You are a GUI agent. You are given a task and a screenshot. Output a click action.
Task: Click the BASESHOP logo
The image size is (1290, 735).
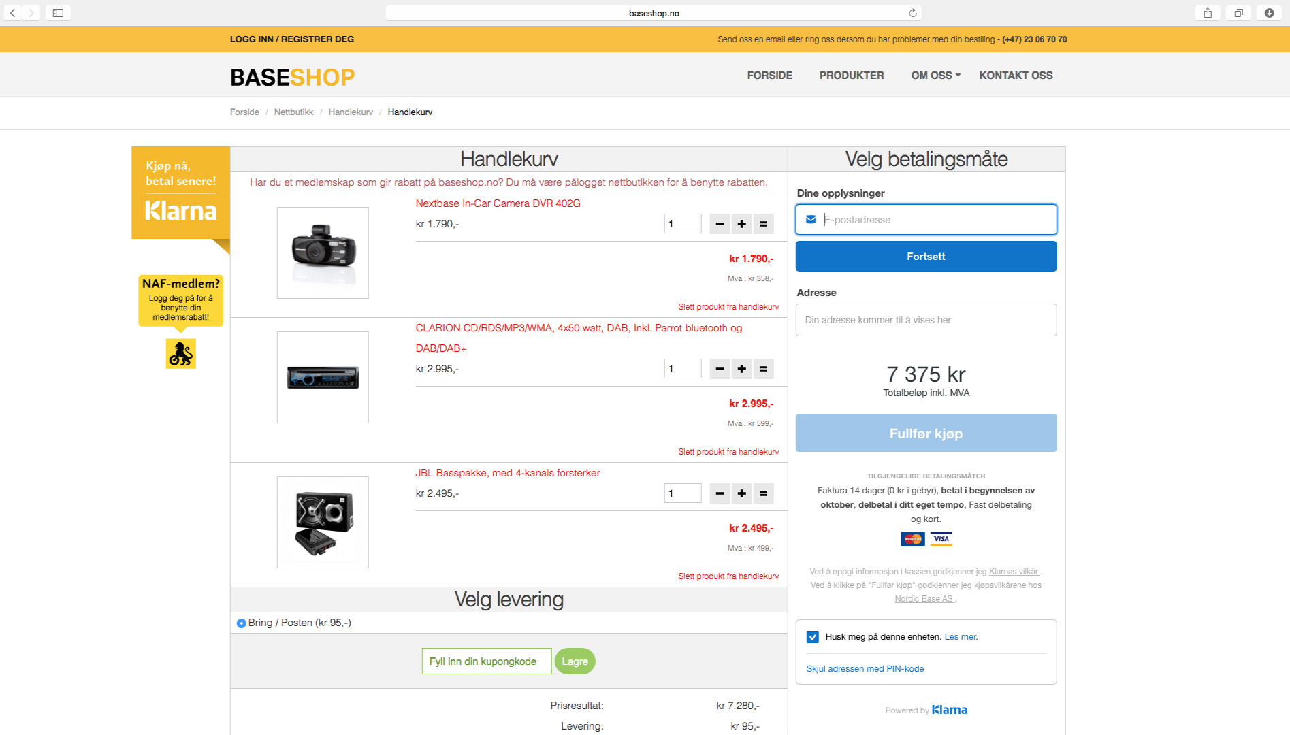(292, 78)
